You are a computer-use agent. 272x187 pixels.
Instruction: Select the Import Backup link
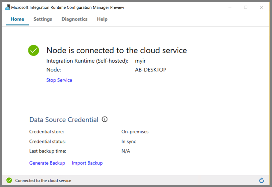[x=87, y=163]
